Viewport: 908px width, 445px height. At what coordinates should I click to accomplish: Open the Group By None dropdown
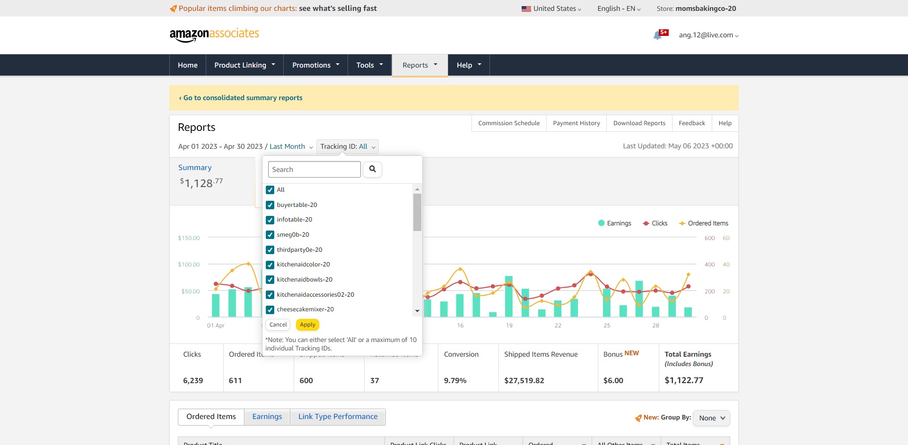point(711,418)
